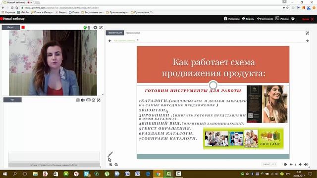Select the Видео panel tab
The image size is (317, 178).
point(11,27)
